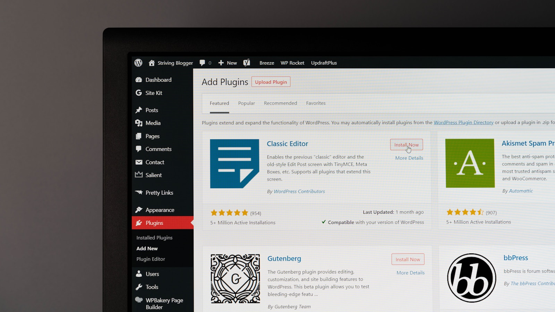Click the Striving Blogger site name
This screenshot has width=555, height=312.
coord(175,63)
